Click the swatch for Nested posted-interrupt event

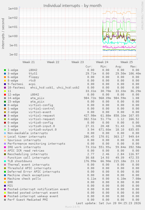coord(5,193)
